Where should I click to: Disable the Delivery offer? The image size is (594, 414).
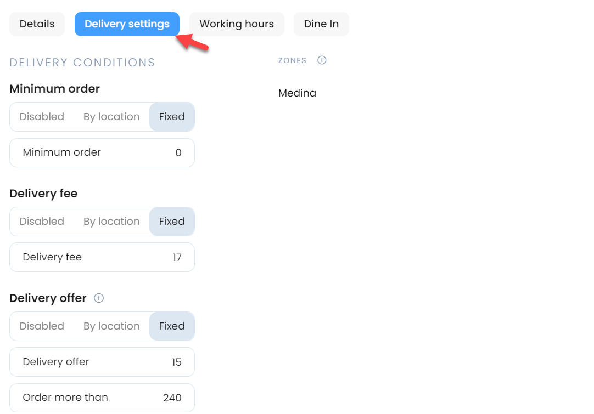(42, 326)
